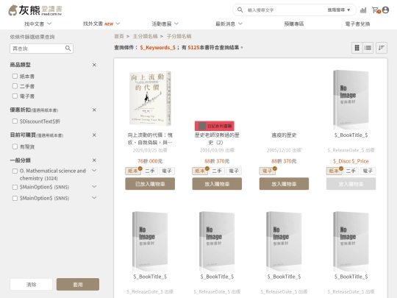Add 歷史老師沒教過的歷史 to cart

[x=217, y=184]
